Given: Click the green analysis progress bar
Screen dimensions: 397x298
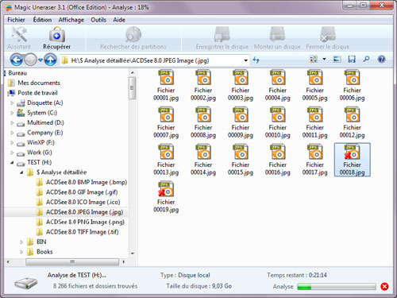Looking at the screenshot, I should (337, 287).
